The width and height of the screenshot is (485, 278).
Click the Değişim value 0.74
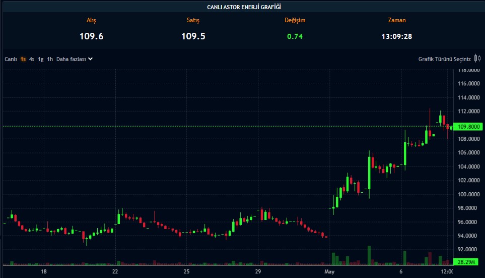pos(295,36)
